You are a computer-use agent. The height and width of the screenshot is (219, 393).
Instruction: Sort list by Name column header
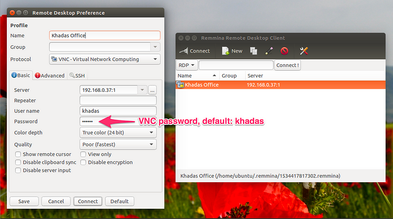197,76
